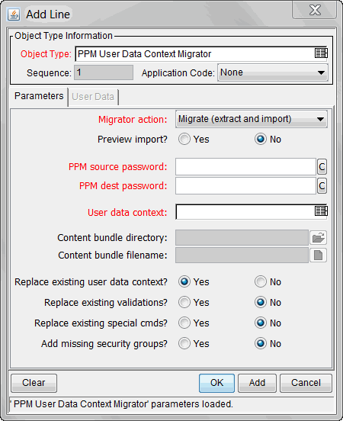Viewport: 343px width, 421px height.
Task: Click the Clear button
Action: pyautogui.click(x=34, y=383)
